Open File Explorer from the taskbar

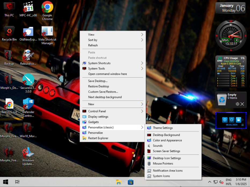pyautogui.click(x=119, y=182)
